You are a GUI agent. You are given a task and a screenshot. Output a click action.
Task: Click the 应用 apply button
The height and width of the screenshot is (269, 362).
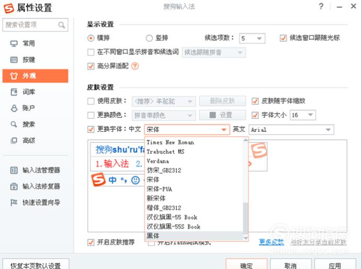point(335,264)
